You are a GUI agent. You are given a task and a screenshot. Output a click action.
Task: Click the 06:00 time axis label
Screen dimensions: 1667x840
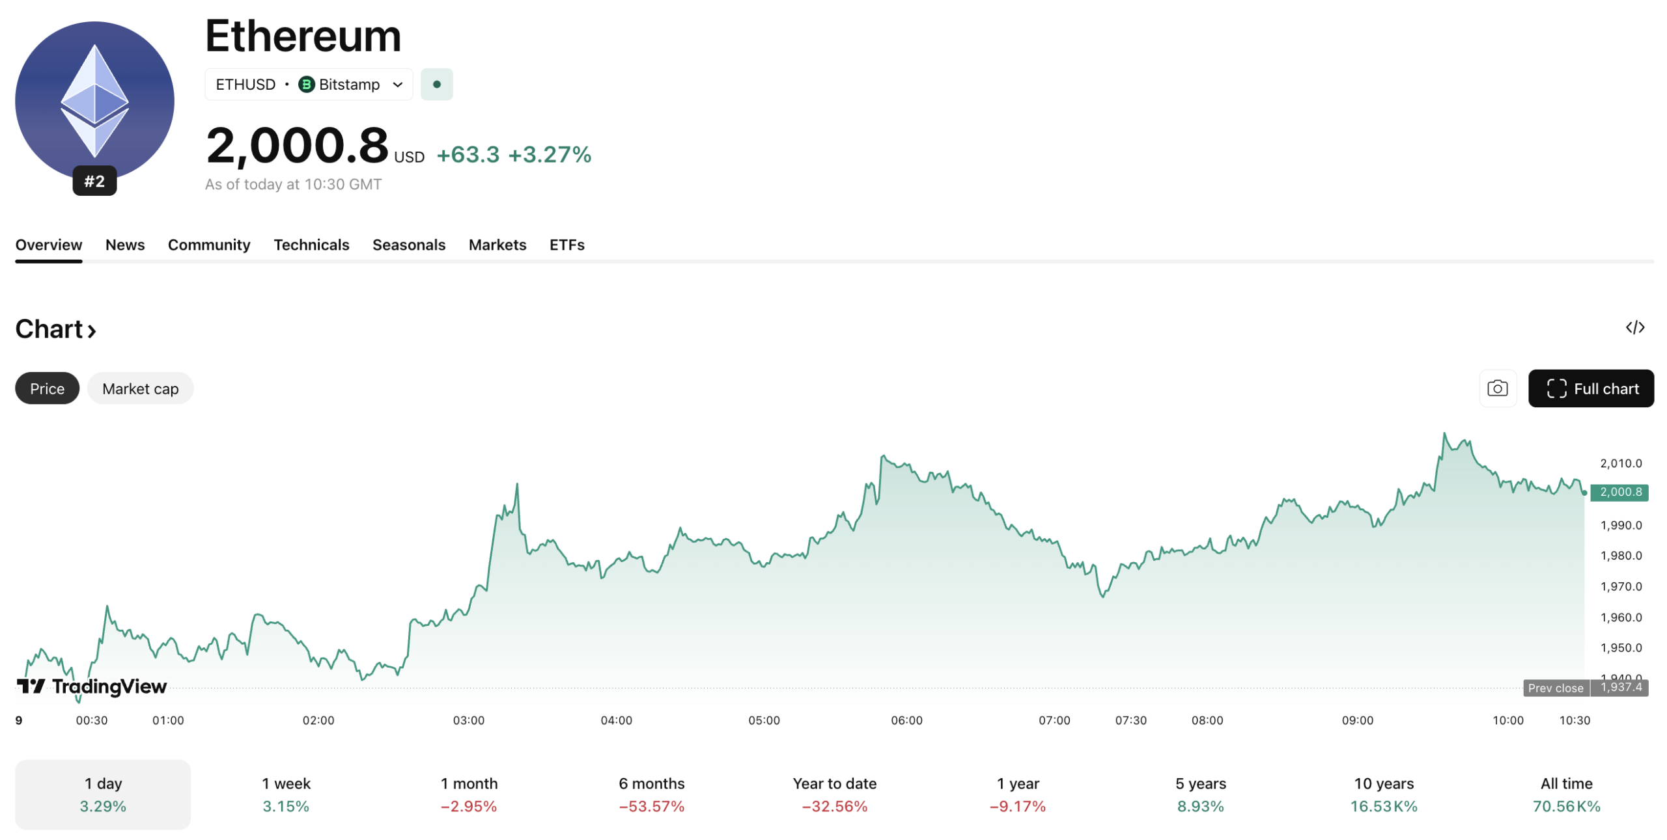point(906,720)
